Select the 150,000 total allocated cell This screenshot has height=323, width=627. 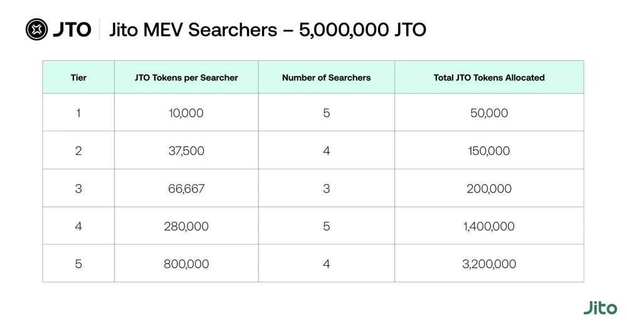489,151
